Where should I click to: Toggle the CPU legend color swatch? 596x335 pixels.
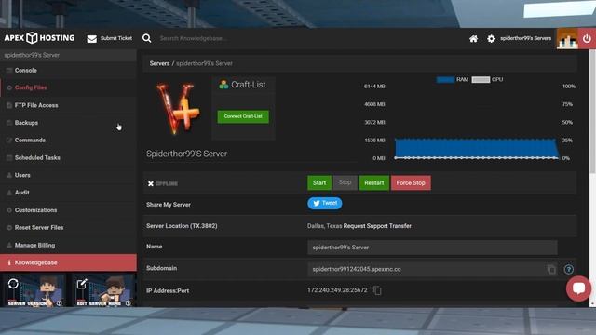coord(481,80)
